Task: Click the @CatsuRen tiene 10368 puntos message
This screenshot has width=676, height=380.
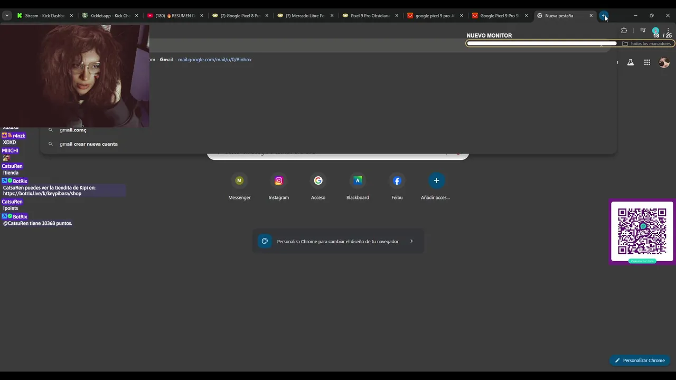Action: [37, 223]
